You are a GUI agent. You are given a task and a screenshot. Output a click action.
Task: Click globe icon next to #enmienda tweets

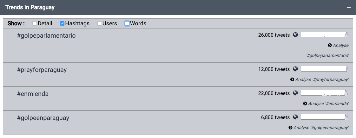click(295, 93)
